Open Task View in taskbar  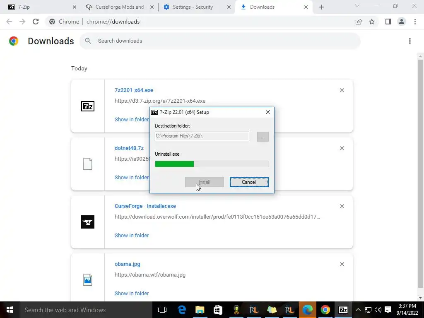click(162, 310)
